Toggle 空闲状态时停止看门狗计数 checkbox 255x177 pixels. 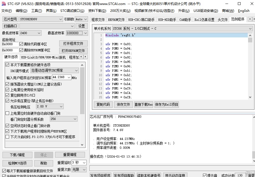pyautogui.click(x=7, y=125)
